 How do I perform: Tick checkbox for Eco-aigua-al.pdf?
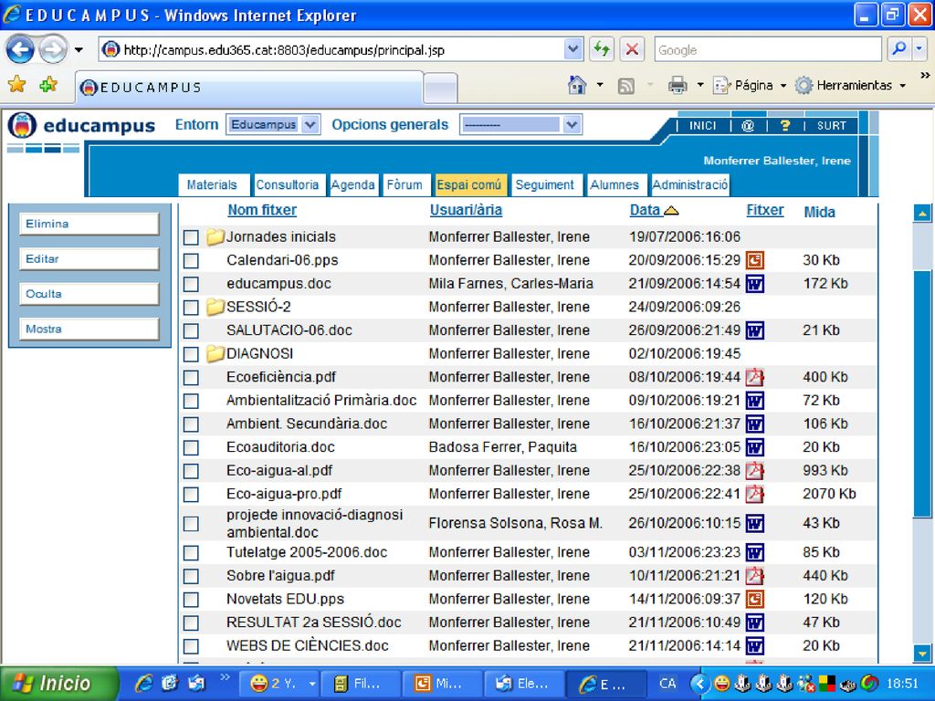(191, 471)
